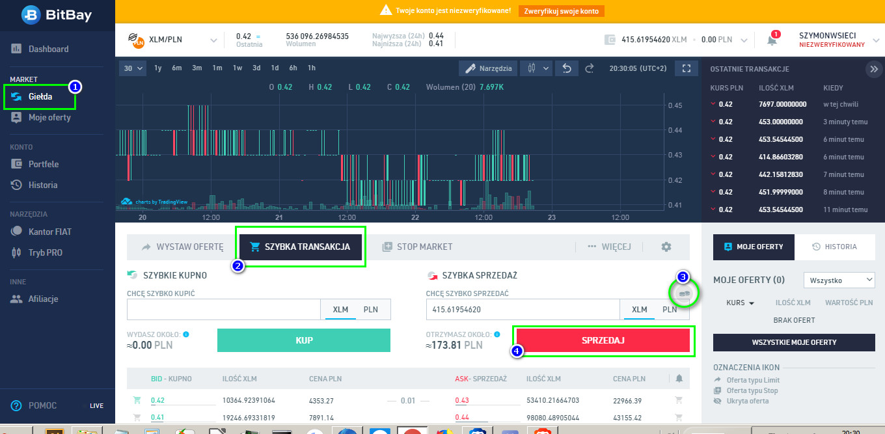
Task: Focus the quick buy amount field
Action: pos(223,310)
